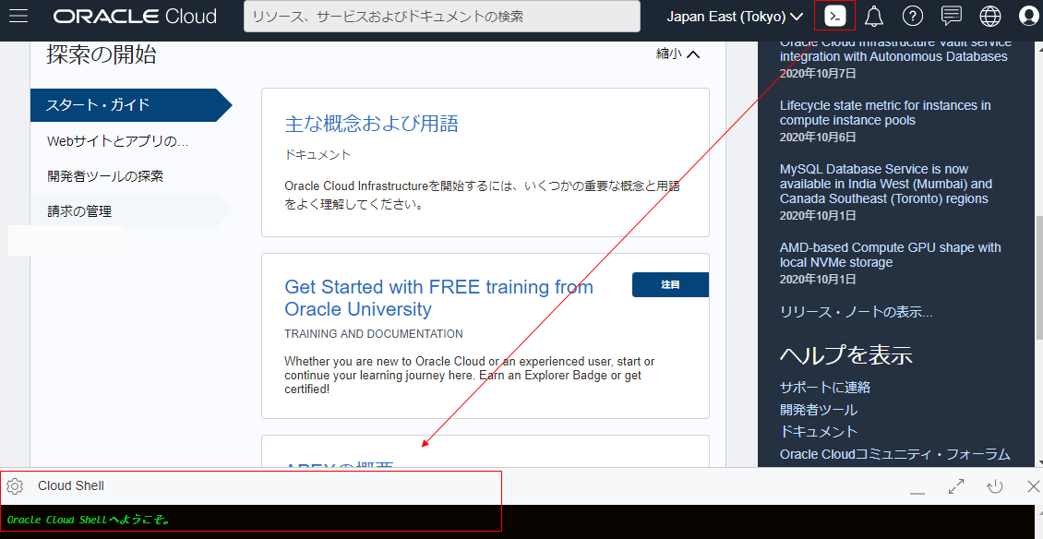Collapse the 探索の開始 section with 縮小
The width and height of the screenshot is (1043, 539).
click(x=677, y=54)
